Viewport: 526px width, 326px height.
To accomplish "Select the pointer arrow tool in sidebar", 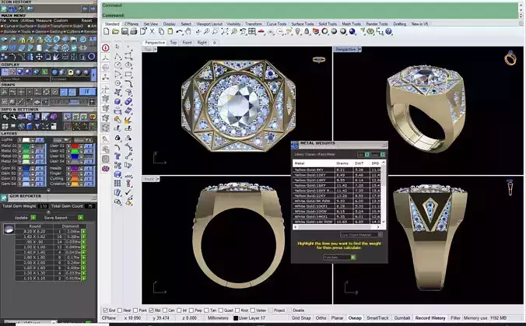I will click(117, 47).
